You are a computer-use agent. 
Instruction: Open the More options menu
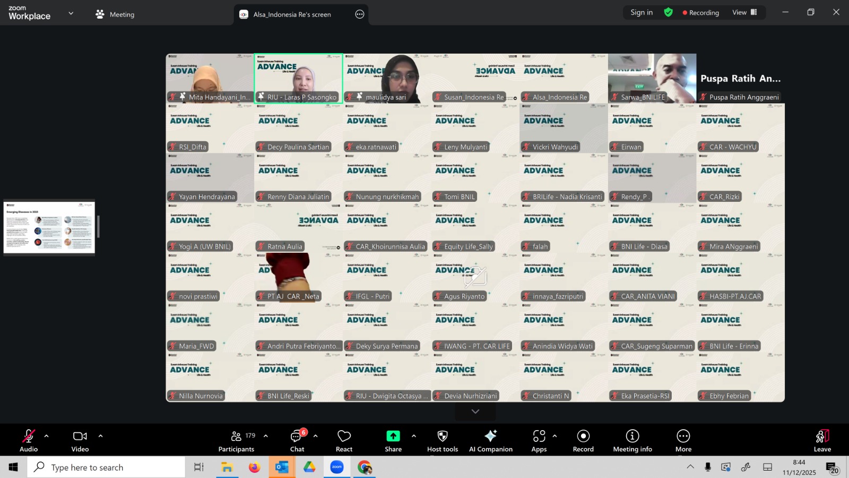tap(683, 440)
